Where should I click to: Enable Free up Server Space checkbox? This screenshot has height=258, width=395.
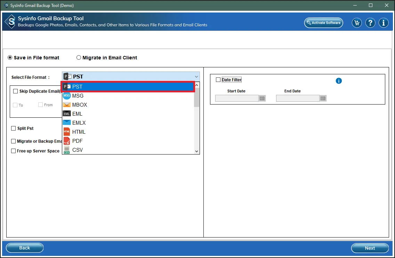[14, 151]
